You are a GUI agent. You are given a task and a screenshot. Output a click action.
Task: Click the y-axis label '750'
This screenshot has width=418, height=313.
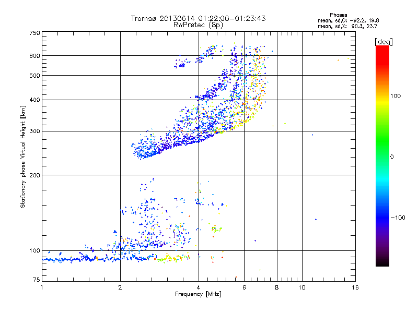pos(34,33)
